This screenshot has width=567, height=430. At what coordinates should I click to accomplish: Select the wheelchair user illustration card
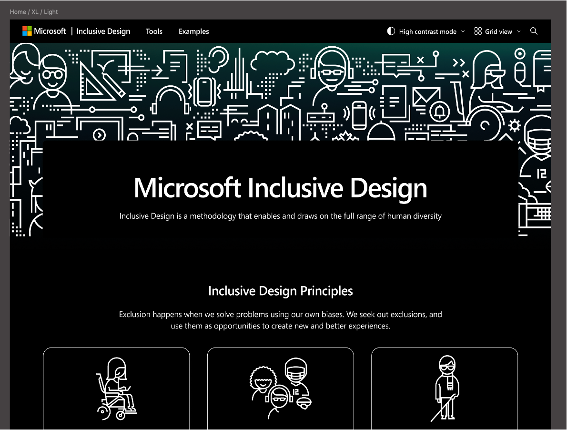[x=116, y=389]
